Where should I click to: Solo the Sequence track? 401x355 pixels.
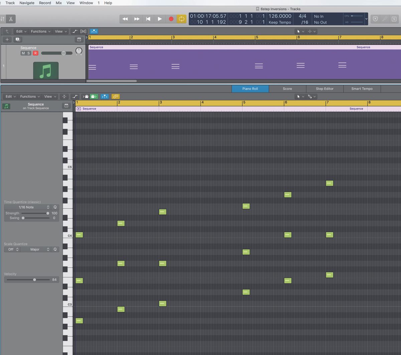(x=28, y=53)
